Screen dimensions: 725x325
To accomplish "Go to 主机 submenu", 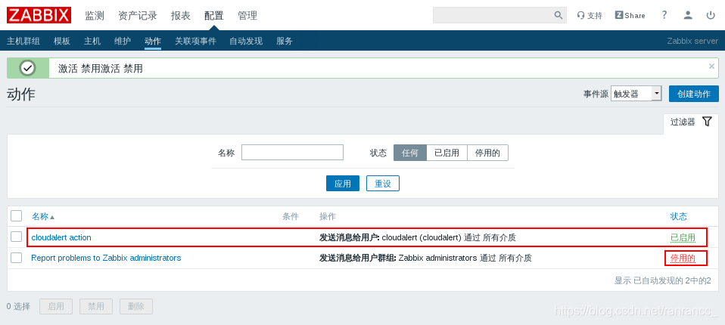I will 92,41.
